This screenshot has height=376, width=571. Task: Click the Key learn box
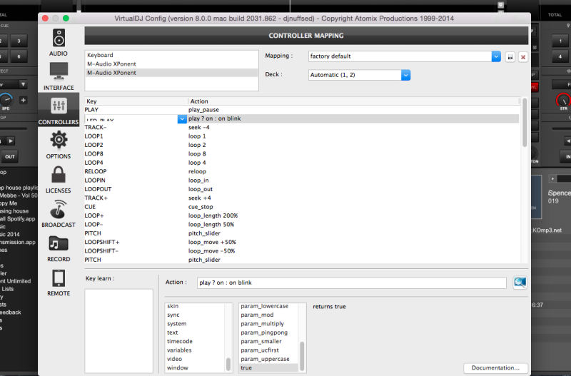click(x=118, y=330)
